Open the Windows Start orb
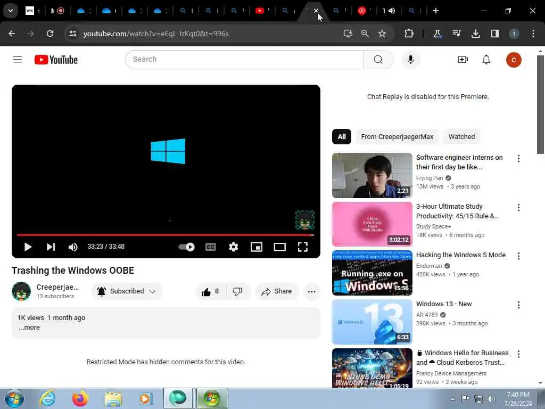This screenshot has height=409, width=545. [14, 398]
